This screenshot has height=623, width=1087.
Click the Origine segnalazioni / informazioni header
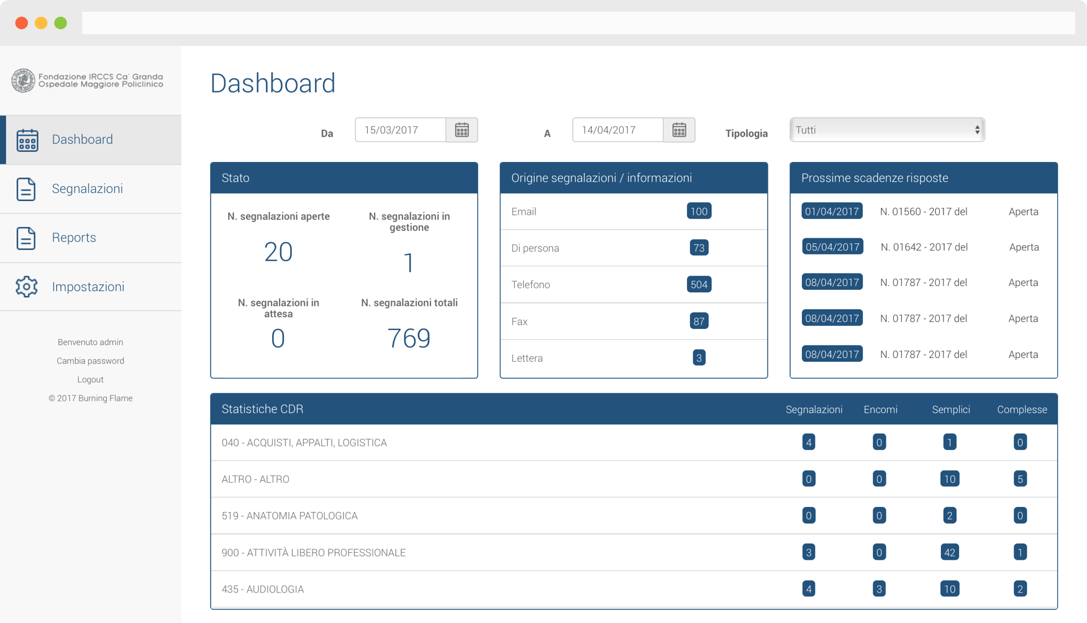pyautogui.click(x=634, y=178)
